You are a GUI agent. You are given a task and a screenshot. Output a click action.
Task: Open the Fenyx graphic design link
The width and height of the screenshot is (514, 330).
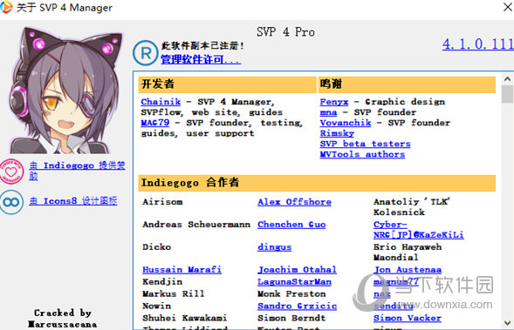(334, 102)
